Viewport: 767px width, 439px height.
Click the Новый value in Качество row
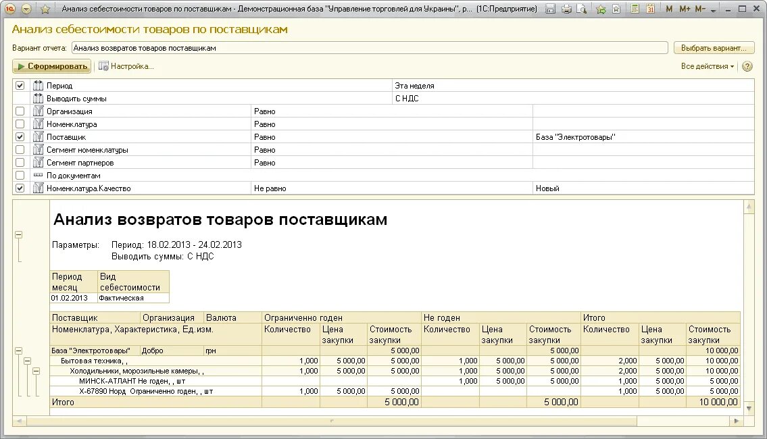pyautogui.click(x=643, y=188)
